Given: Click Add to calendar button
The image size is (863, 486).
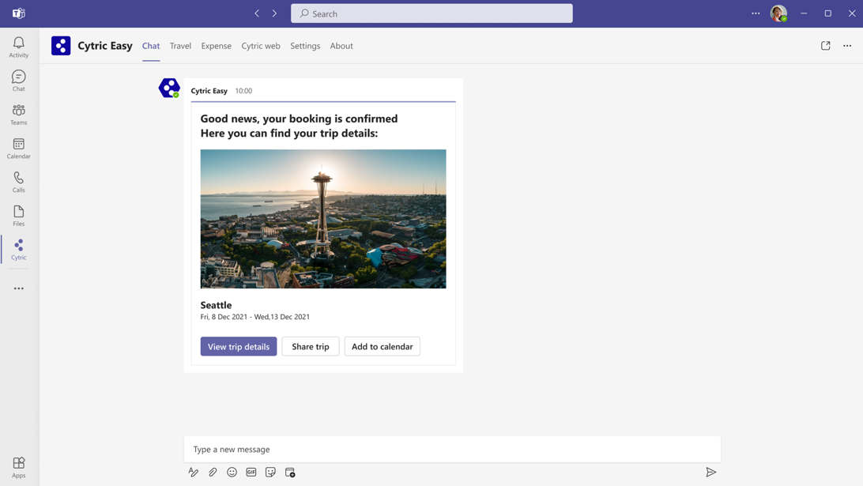Looking at the screenshot, I should (382, 346).
